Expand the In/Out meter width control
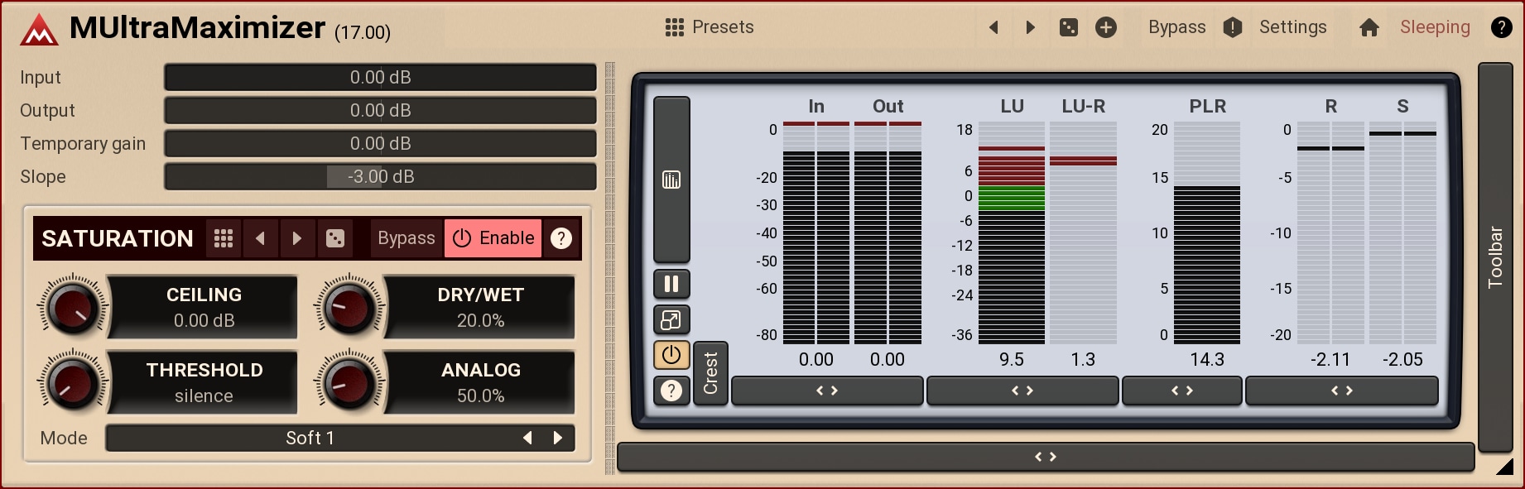1525x489 pixels. tap(827, 391)
